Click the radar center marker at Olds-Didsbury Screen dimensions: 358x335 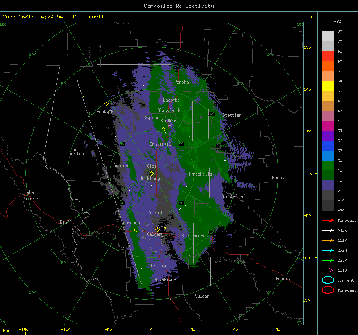[x=152, y=174]
